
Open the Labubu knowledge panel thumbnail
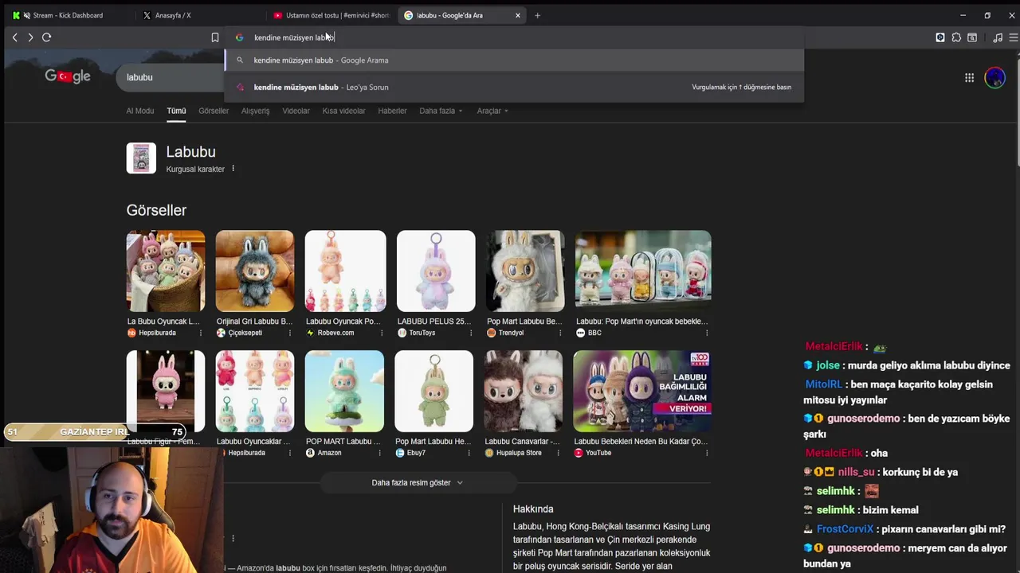pyautogui.click(x=141, y=158)
